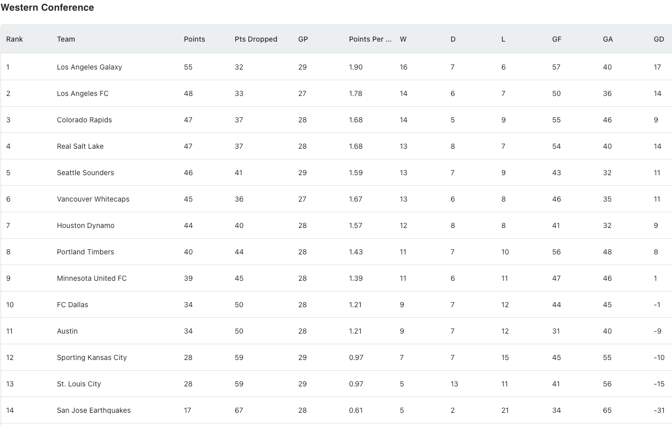
Task: Sort by GF column header
Action: point(557,39)
